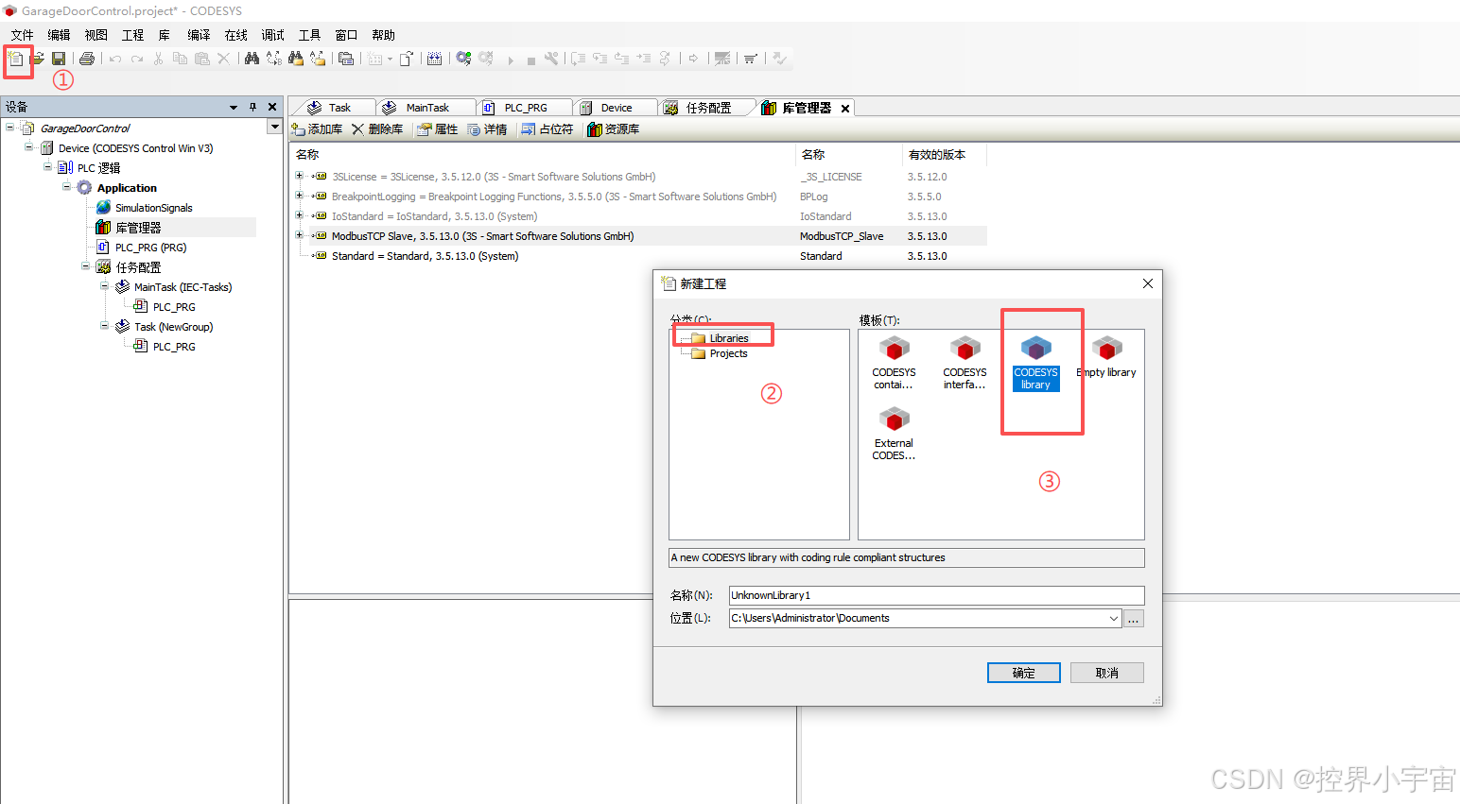
Task: Click the Start play arrow icon
Action: pyautogui.click(x=511, y=60)
